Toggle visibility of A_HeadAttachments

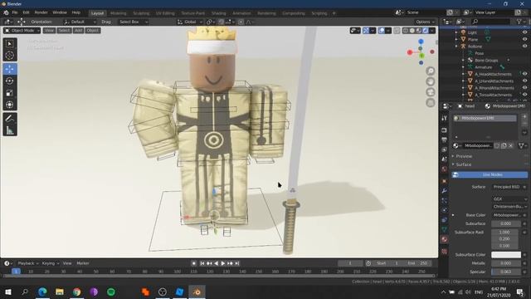coord(524,74)
